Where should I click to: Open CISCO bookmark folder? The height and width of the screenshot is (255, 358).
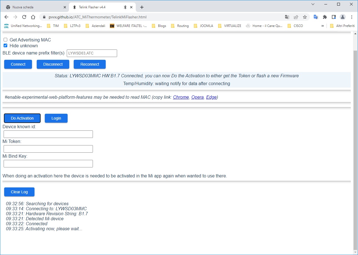[x=295, y=26]
